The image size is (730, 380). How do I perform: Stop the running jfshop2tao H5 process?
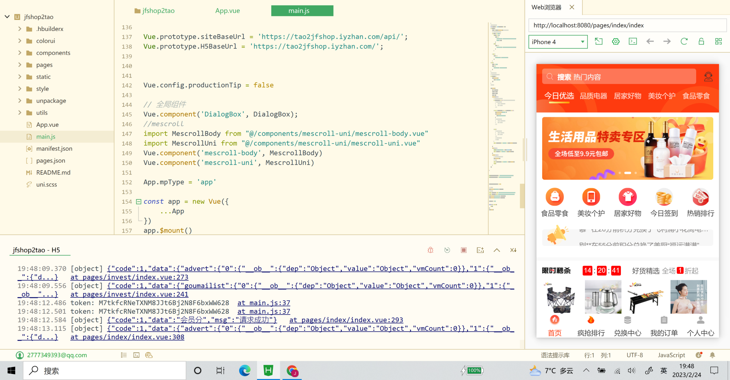[463, 250]
